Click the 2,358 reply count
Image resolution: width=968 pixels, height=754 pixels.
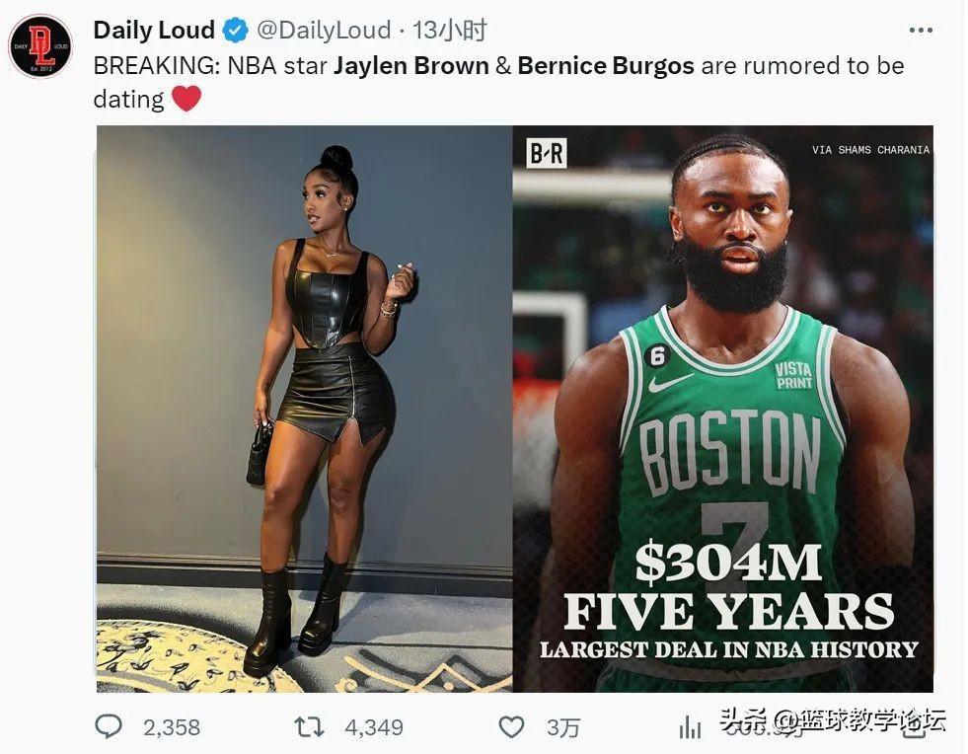coord(172,727)
